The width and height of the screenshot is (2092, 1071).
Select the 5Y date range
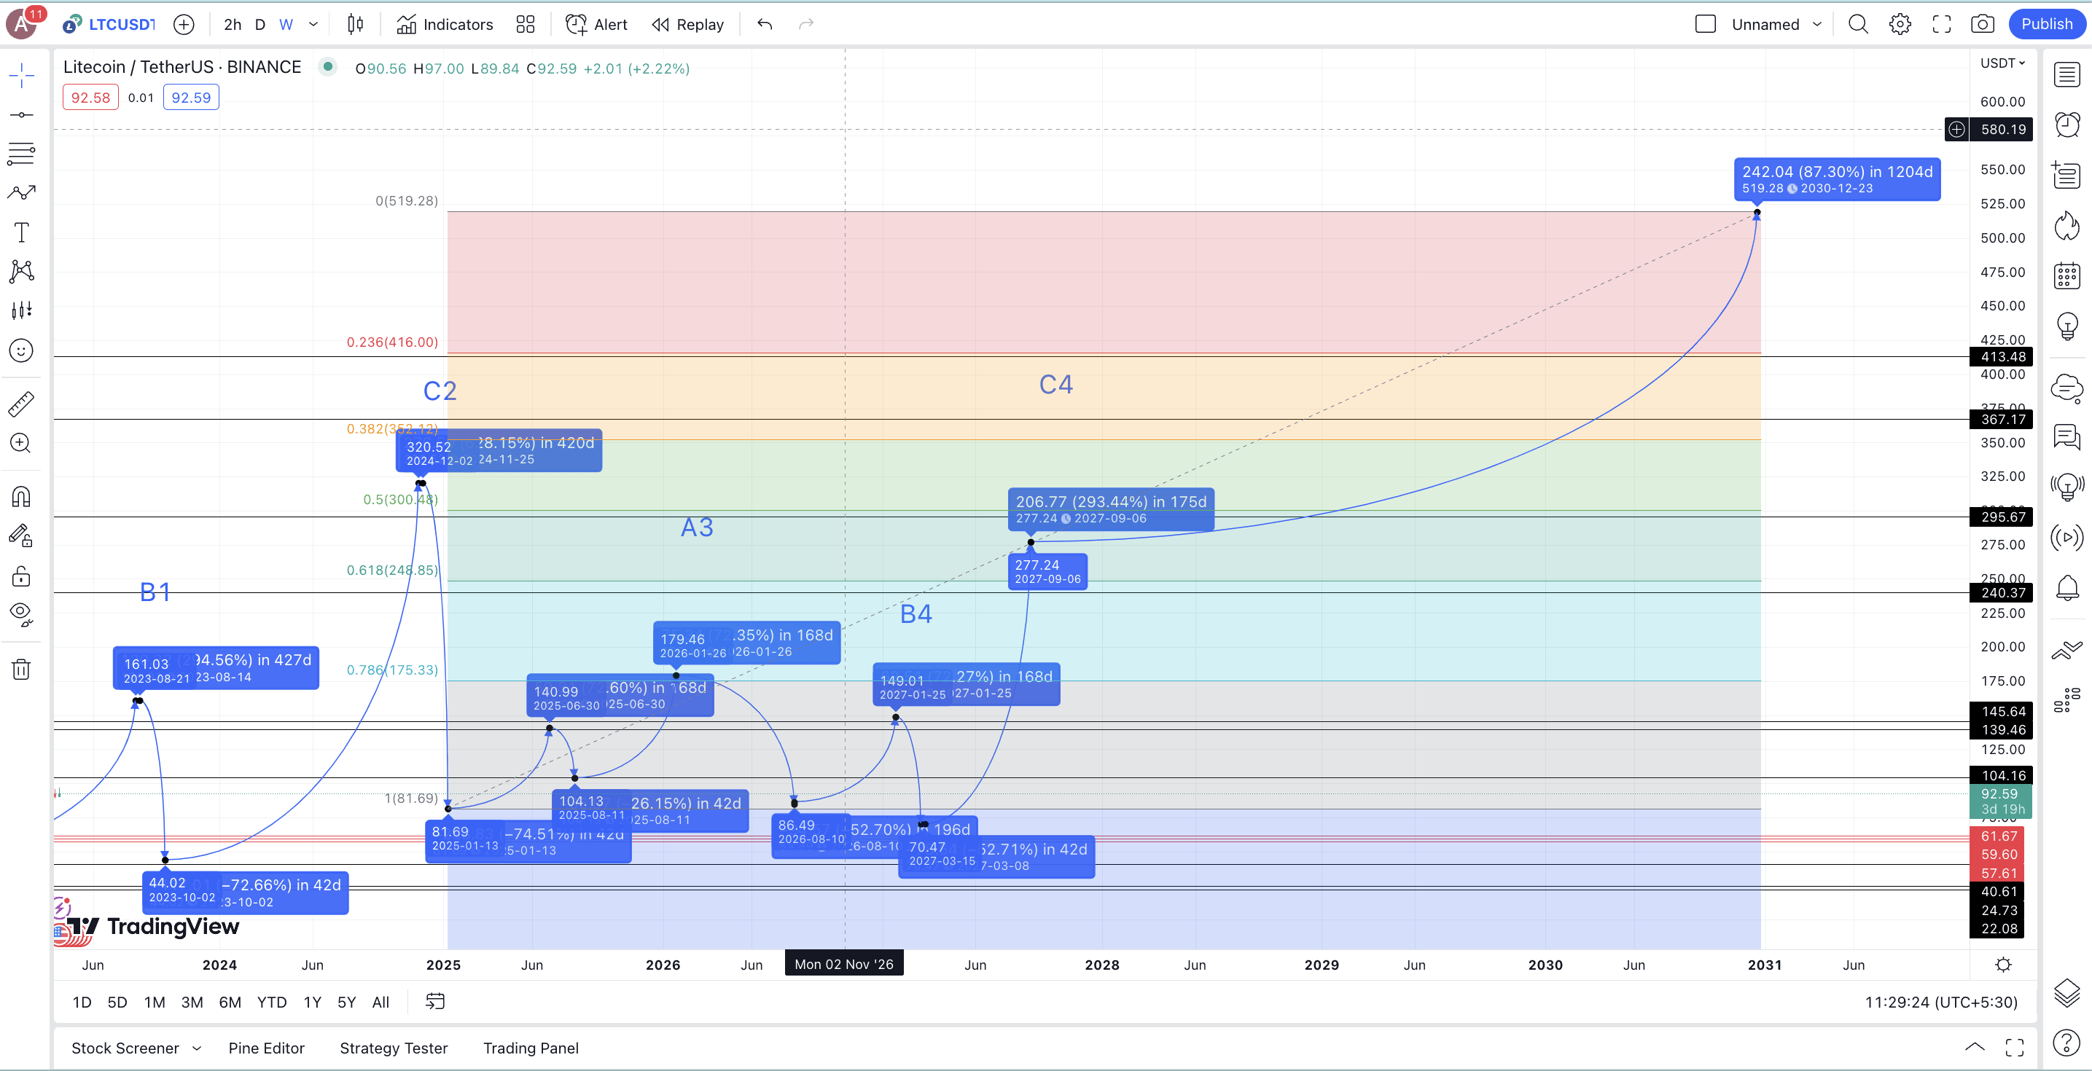(x=346, y=1002)
